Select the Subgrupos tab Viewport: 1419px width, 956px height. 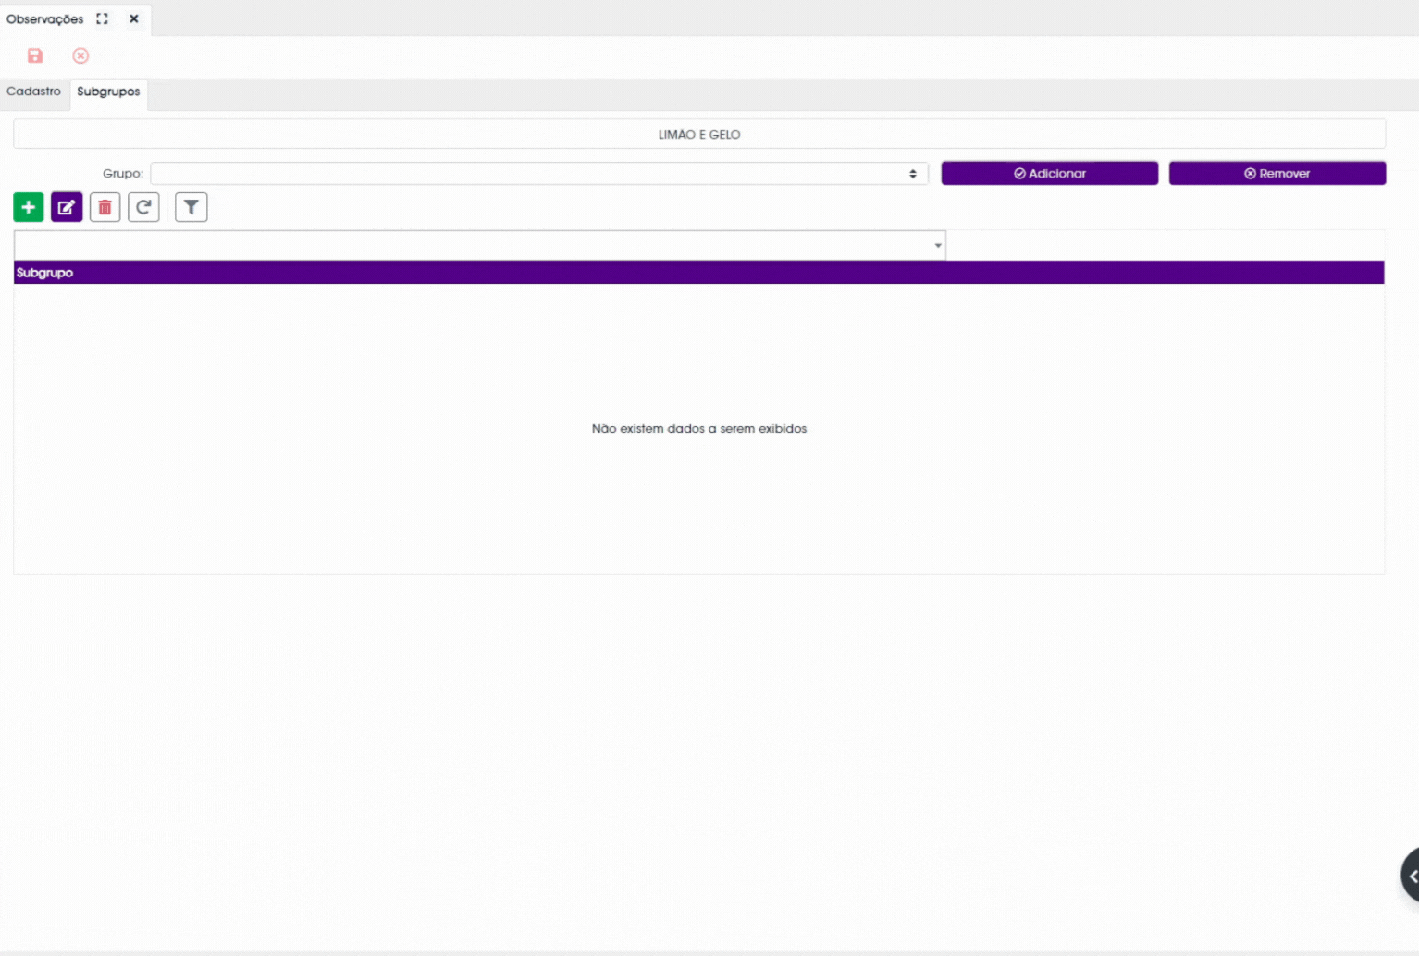[x=108, y=92]
